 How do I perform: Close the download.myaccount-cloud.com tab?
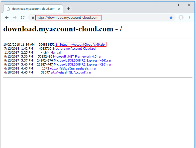[59, 9]
